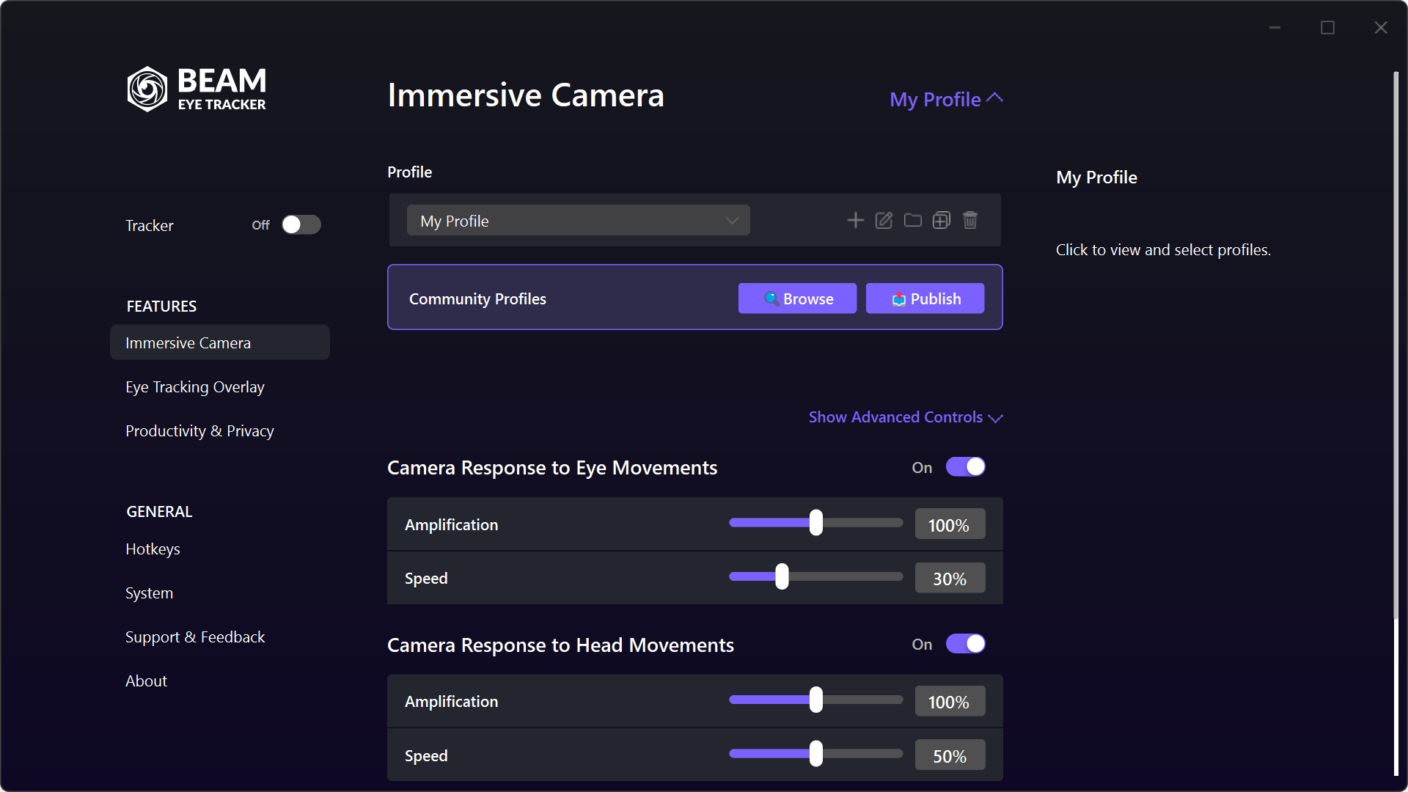The height and width of the screenshot is (792, 1408).
Task: Go to Support & Feedback
Action: (195, 637)
